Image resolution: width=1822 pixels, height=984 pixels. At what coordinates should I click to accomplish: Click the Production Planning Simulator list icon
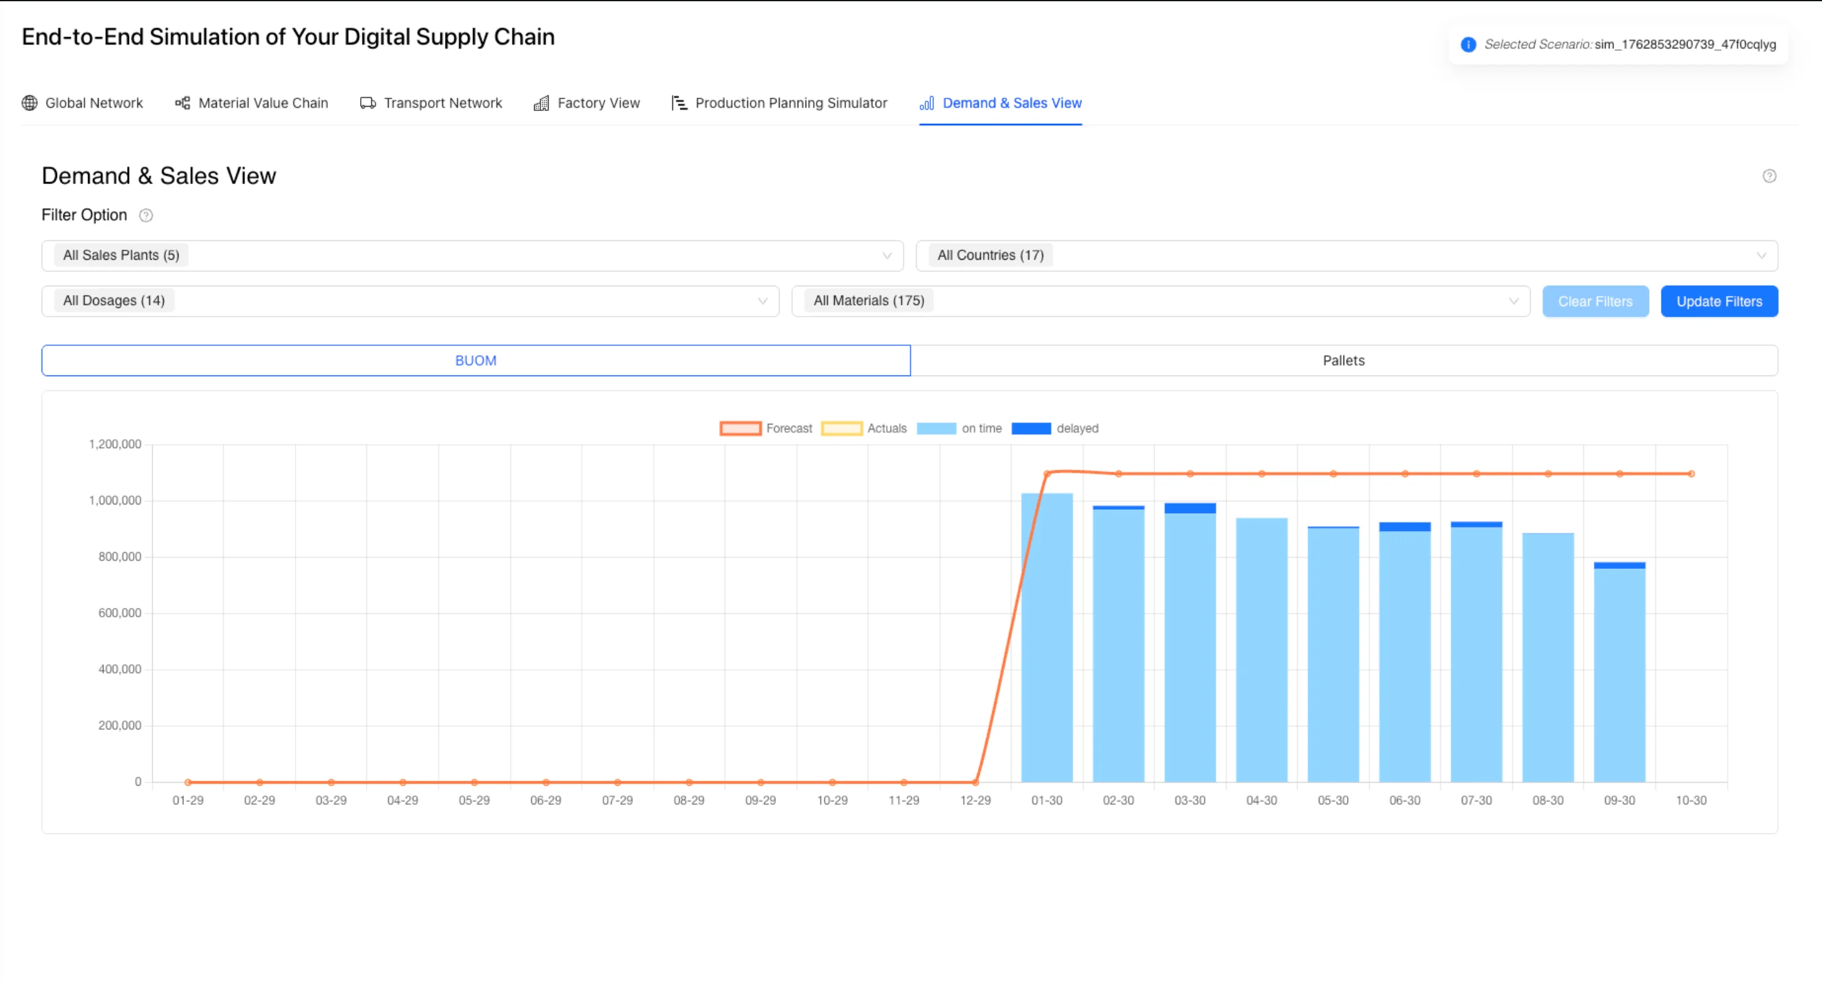click(x=680, y=103)
